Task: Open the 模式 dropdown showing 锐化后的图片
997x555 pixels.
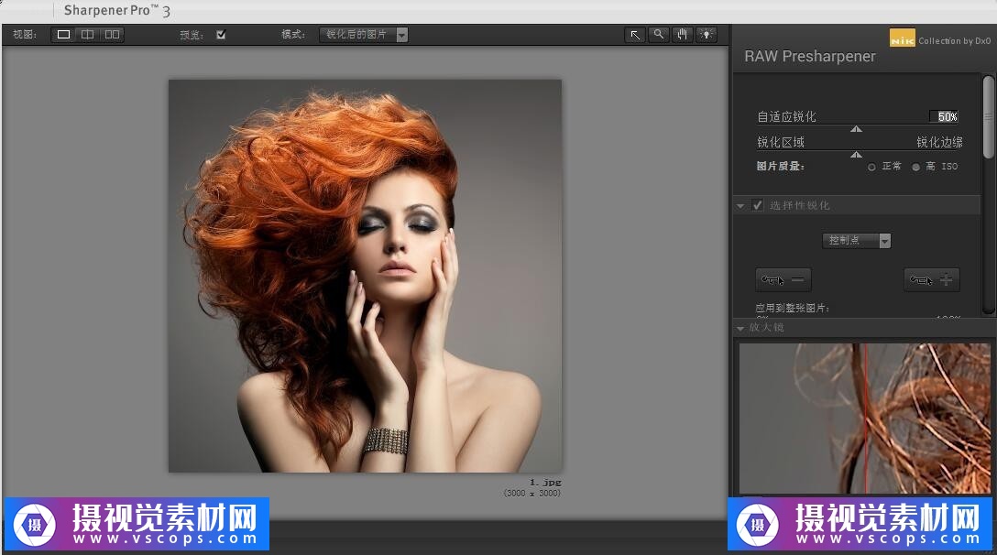Action: (364, 35)
